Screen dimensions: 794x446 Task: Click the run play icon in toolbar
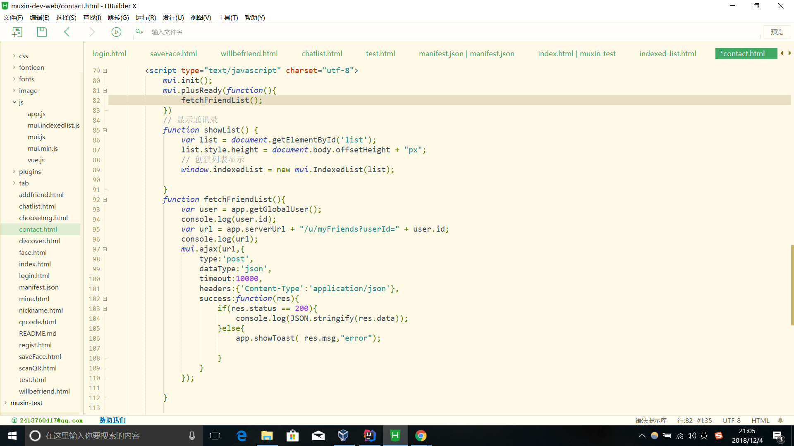(x=116, y=32)
